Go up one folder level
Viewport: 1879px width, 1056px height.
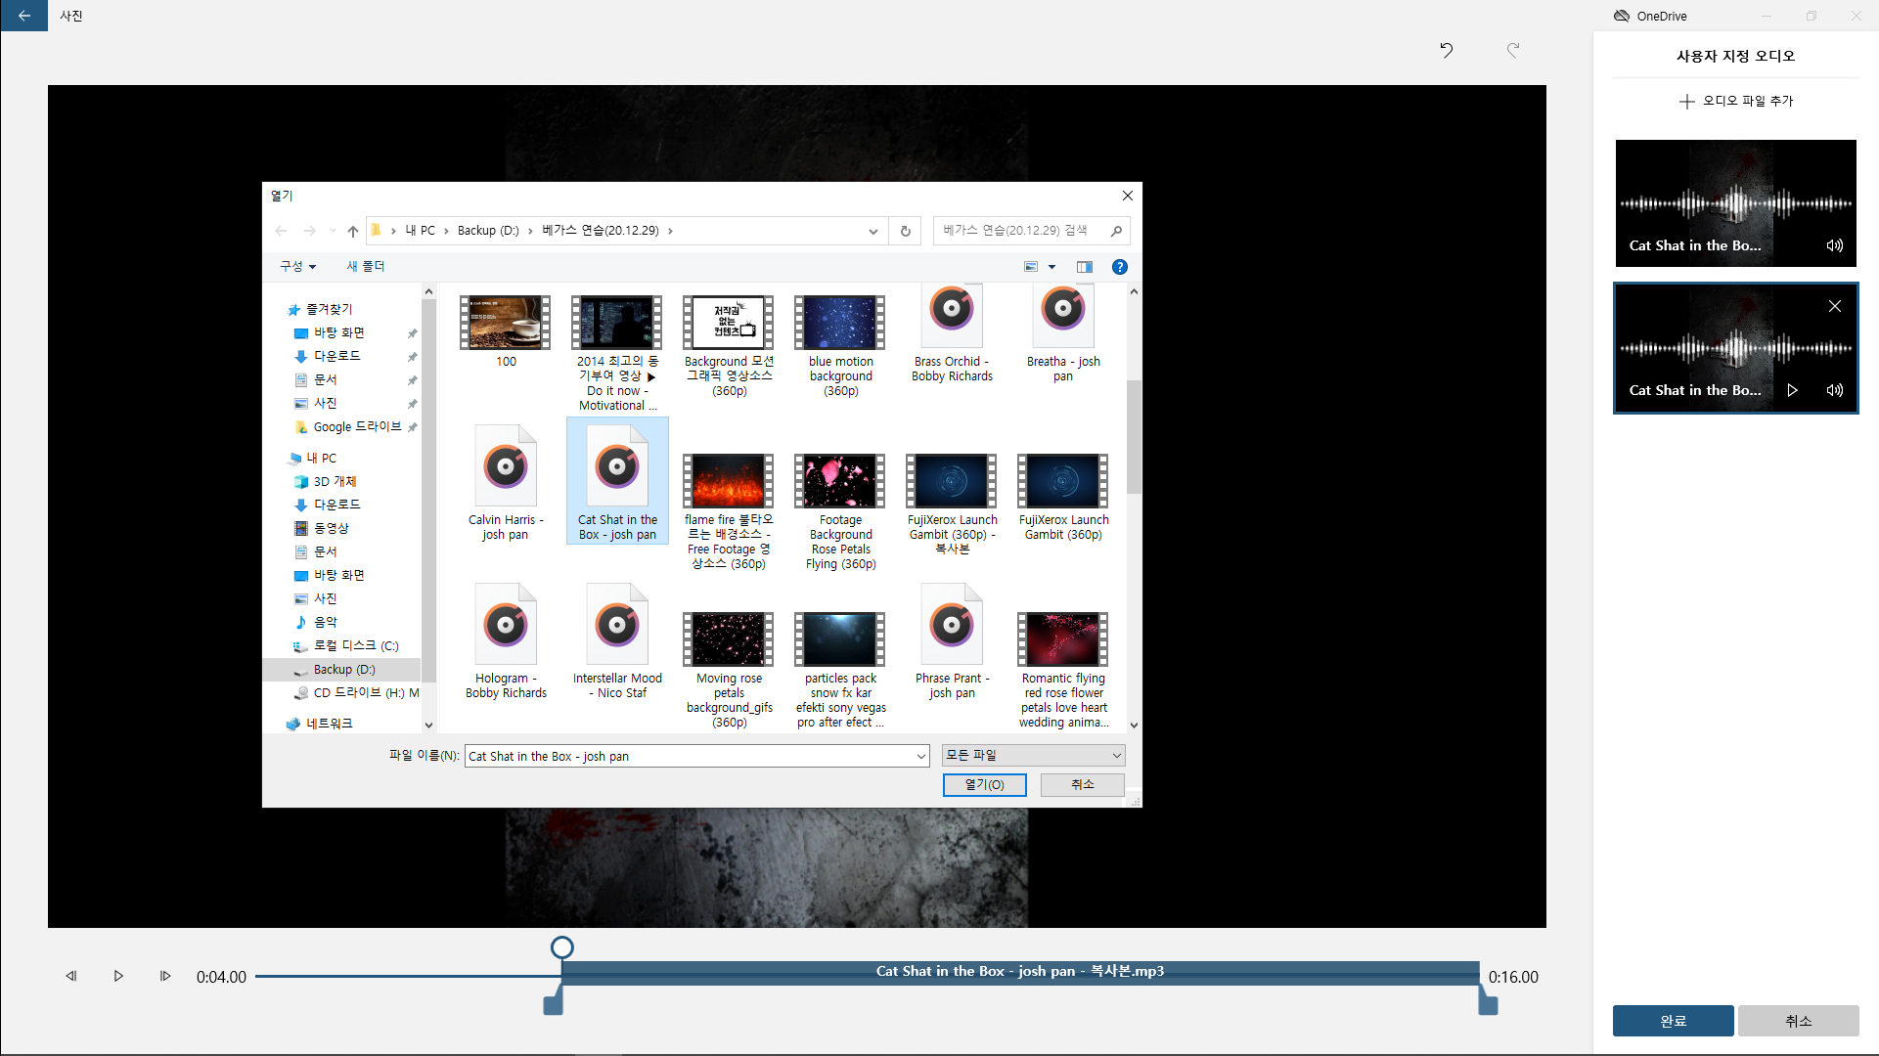pos(352,232)
